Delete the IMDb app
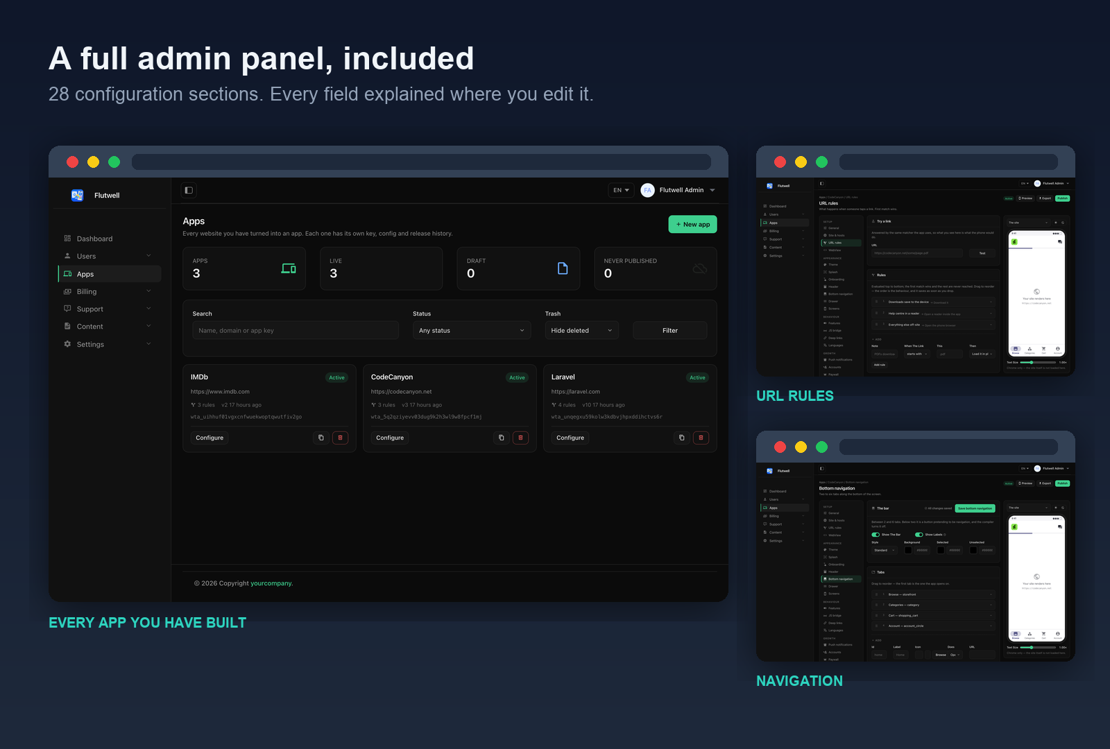The height and width of the screenshot is (749, 1110). click(340, 438)
